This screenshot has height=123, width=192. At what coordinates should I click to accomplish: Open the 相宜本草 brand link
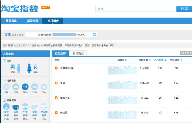tap(65, 98)
